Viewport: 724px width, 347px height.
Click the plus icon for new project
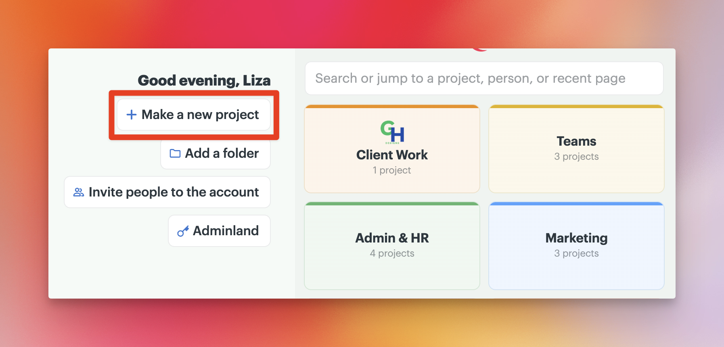[132, 115]
